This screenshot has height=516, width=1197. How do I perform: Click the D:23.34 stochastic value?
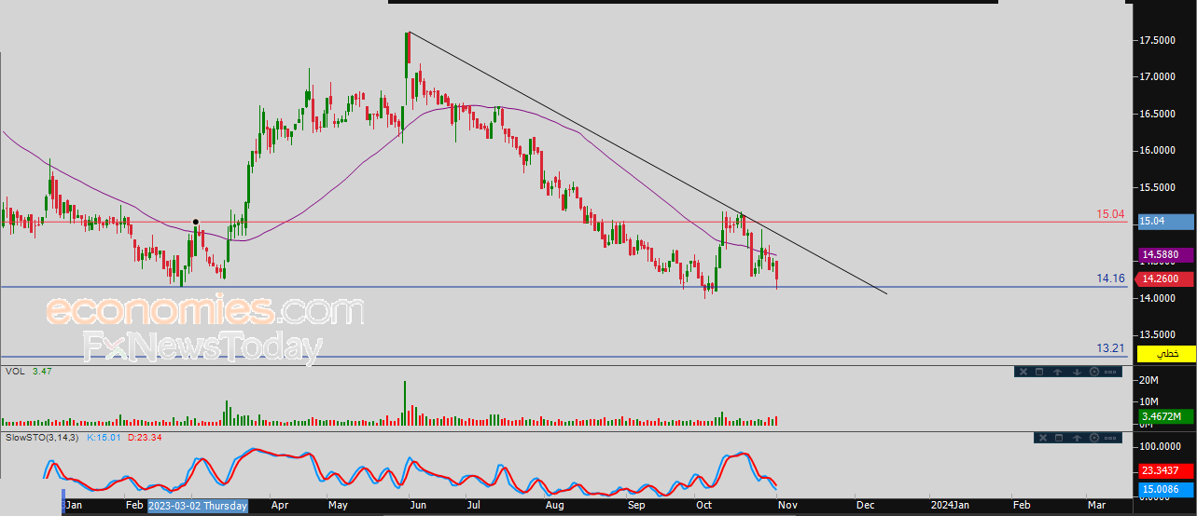coord(144,437)
